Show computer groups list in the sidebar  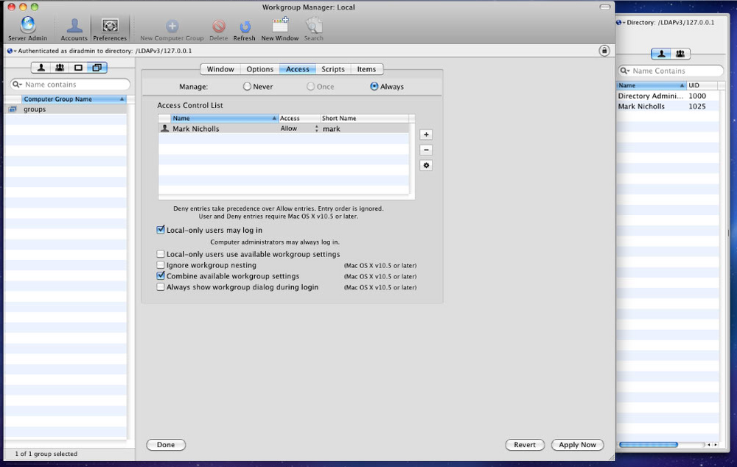click(x=97, y=68)
